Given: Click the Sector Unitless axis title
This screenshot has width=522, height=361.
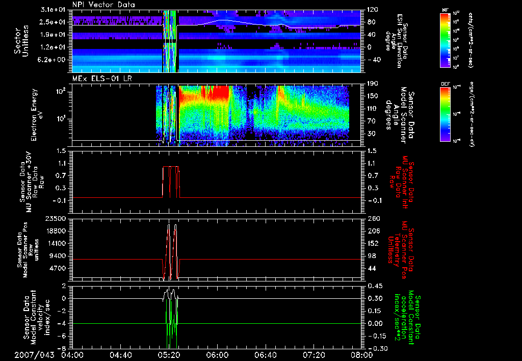Looking at the screenshot, I should point(21,41).
